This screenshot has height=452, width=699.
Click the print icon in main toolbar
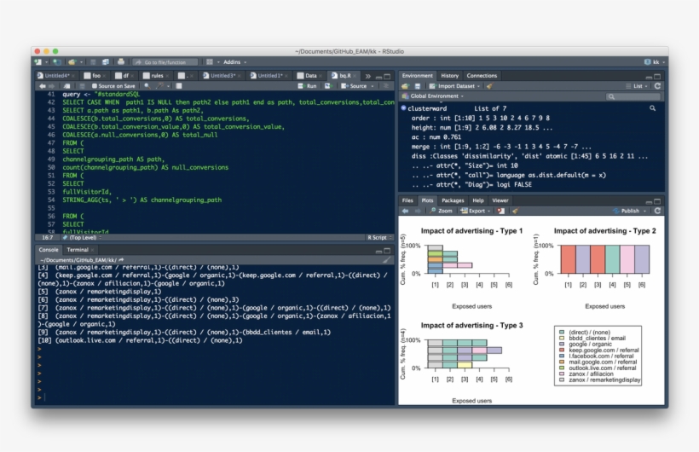click(121, 62)
